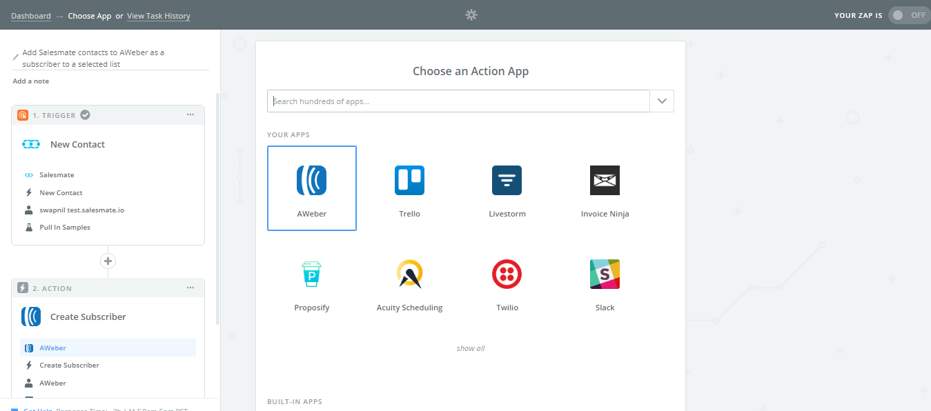Toggle the Your Zap Is on/off switch
The width and height of the screenshot is (931, 411).
coord(908,15)
